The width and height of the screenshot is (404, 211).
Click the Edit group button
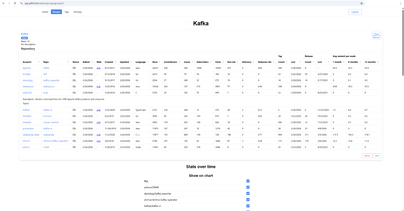click(x=377, y=156)
